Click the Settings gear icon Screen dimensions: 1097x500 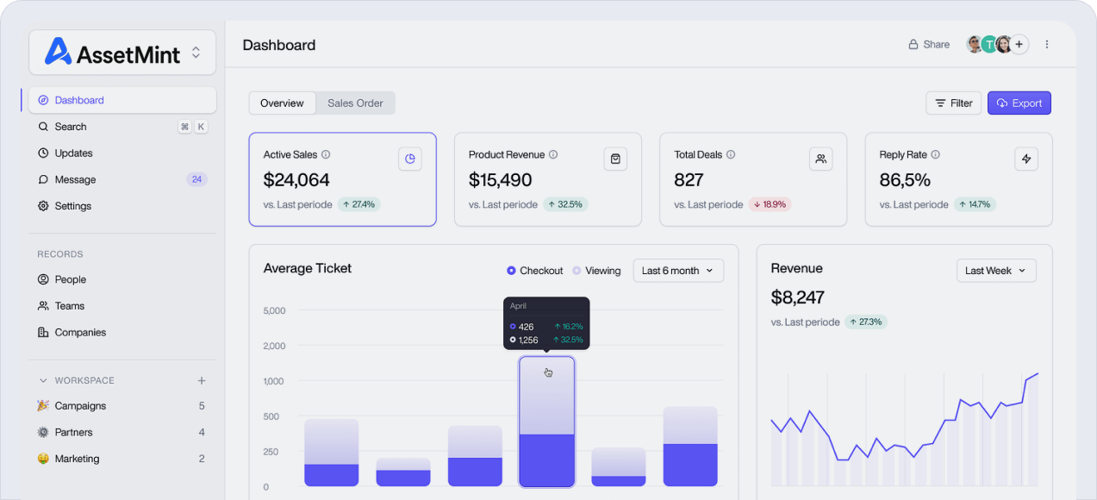[43, 206]
